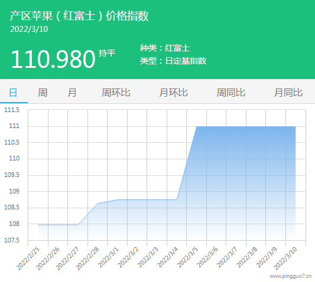This screenshot has height=282, width=315.
Task: Click the 种类：红富士 label
Action: pos(165,48)
